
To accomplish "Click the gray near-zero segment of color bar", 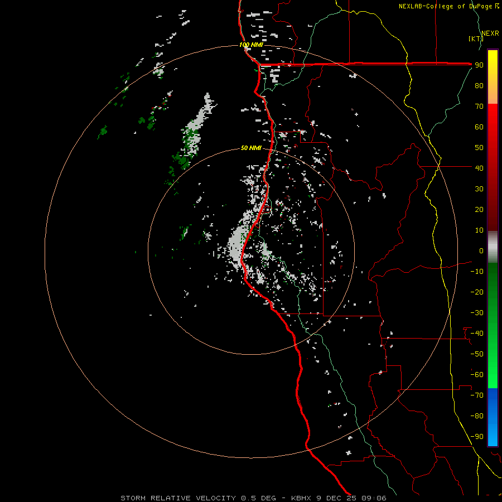I will click(x=493, y=247).
